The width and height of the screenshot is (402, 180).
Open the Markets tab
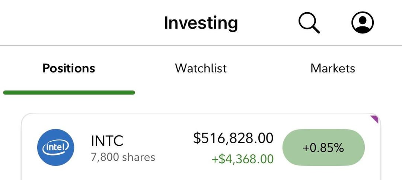point(333,68)
